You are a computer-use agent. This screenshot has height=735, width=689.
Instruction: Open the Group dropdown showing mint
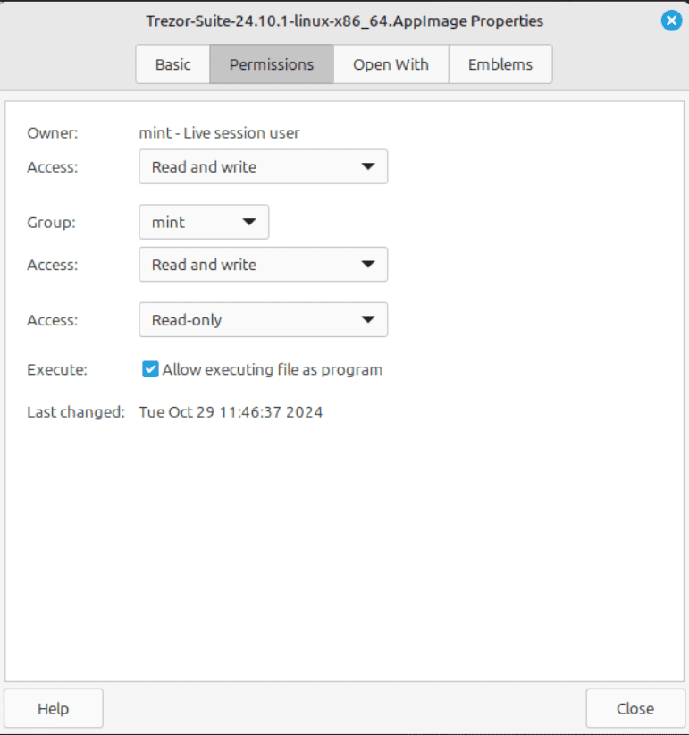tap(204, 222)
